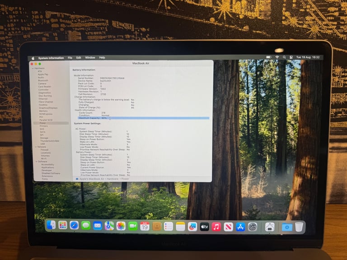Open the News app in Dock
347x260 pixels.
pyautogui.click(x=228, y=227)
